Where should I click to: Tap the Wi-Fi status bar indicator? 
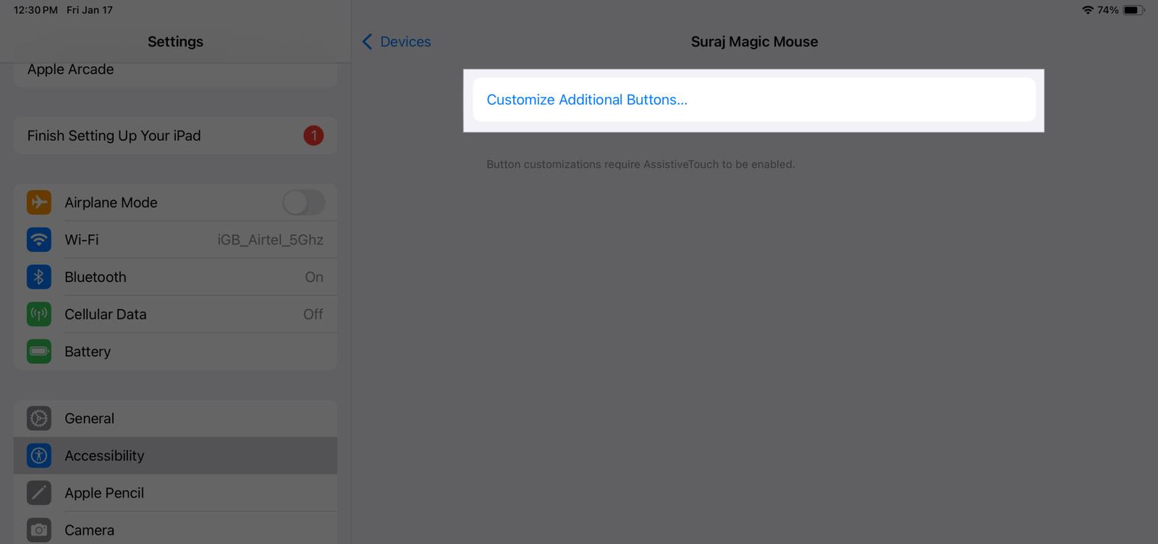1087,10
